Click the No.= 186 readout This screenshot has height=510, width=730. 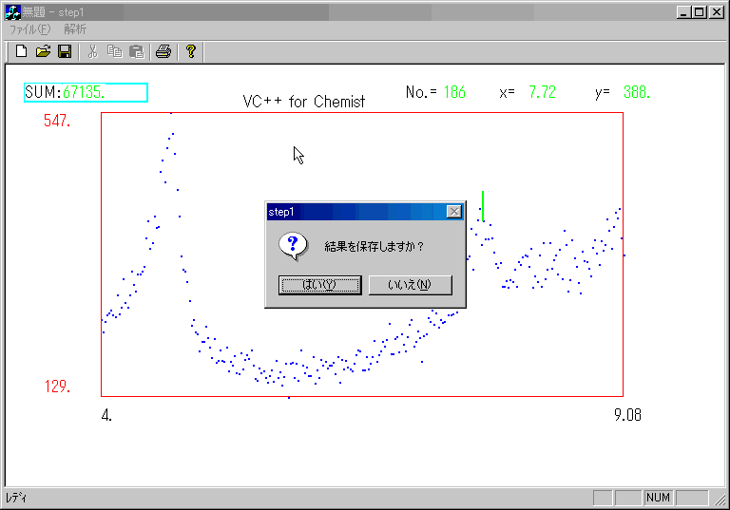click(x=435, y=92)
